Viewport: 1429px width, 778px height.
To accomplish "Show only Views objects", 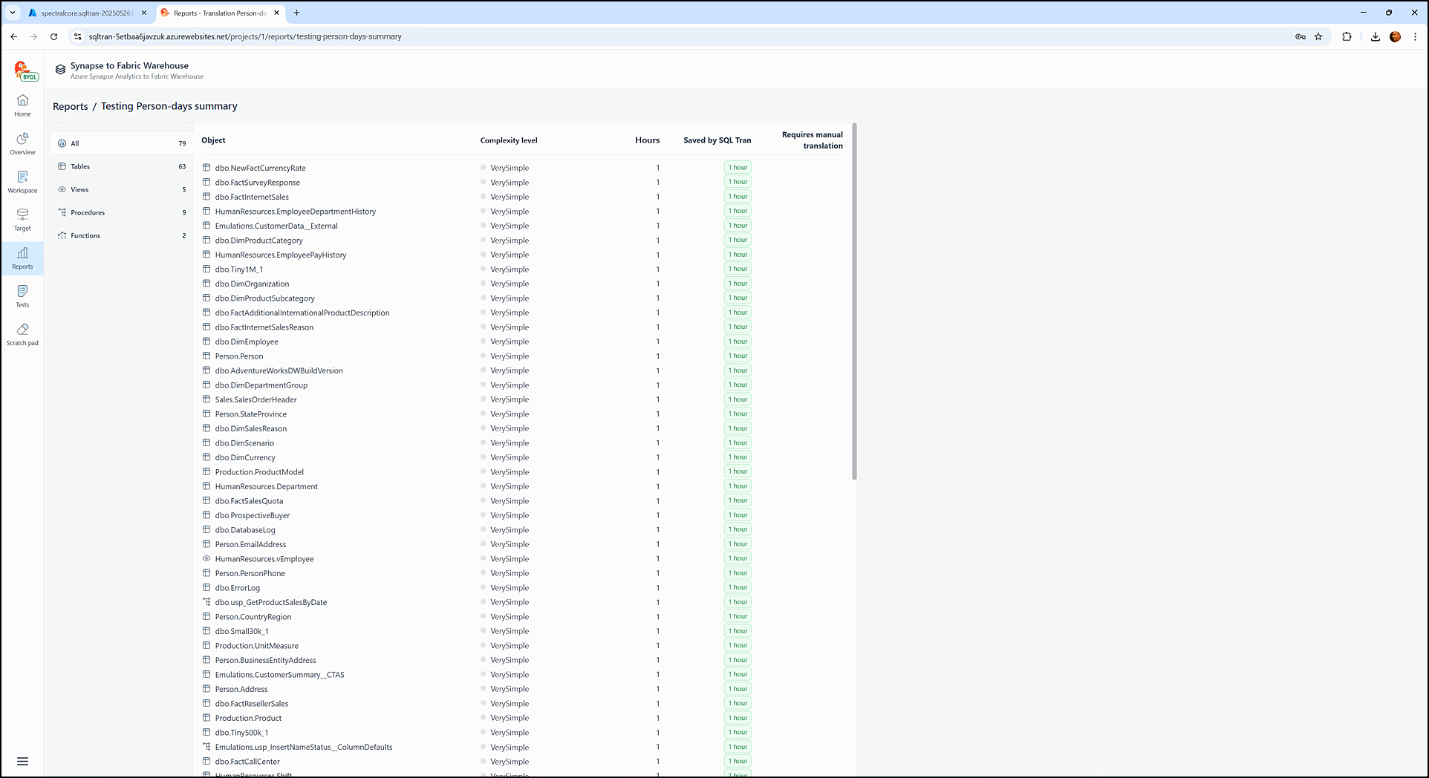I will coord(79,189).
